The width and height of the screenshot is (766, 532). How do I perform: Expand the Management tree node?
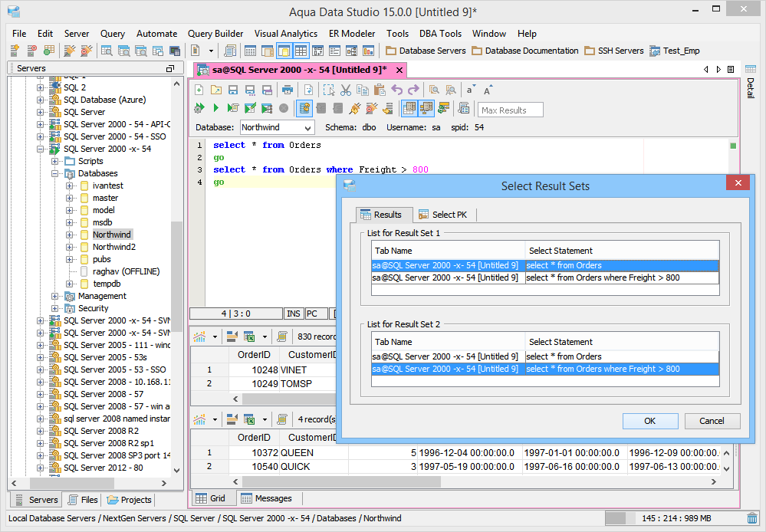point(56,296)
